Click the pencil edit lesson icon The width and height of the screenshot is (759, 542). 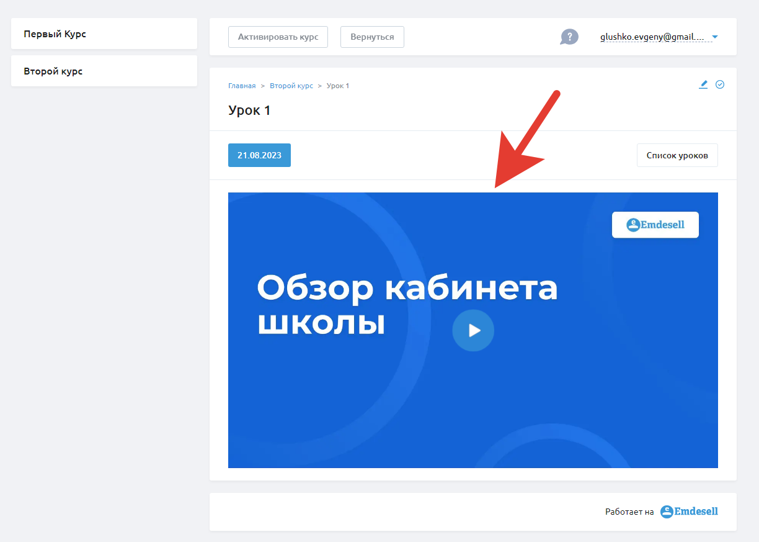pyautogui.click(x=703, y=84)
